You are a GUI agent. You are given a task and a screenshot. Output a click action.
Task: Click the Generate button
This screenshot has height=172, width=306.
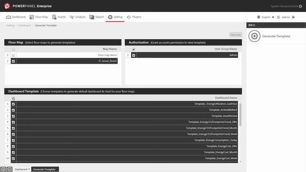(x=236, y=35)
